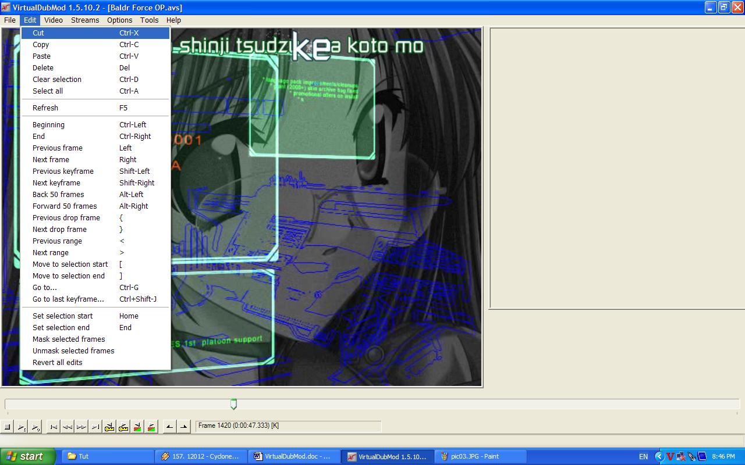The image size is (745, 465).
Task: Choose Revert all edits entry
Action: click(95, 363)
